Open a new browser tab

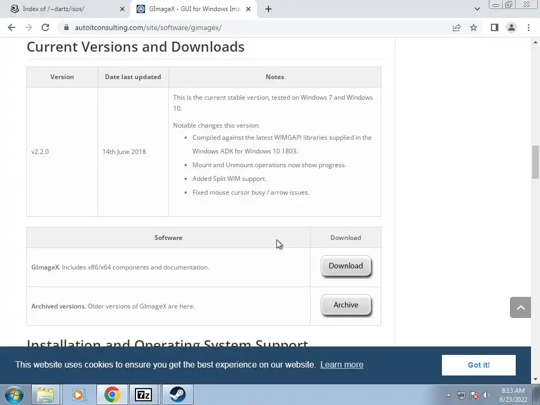pos(268,9)
